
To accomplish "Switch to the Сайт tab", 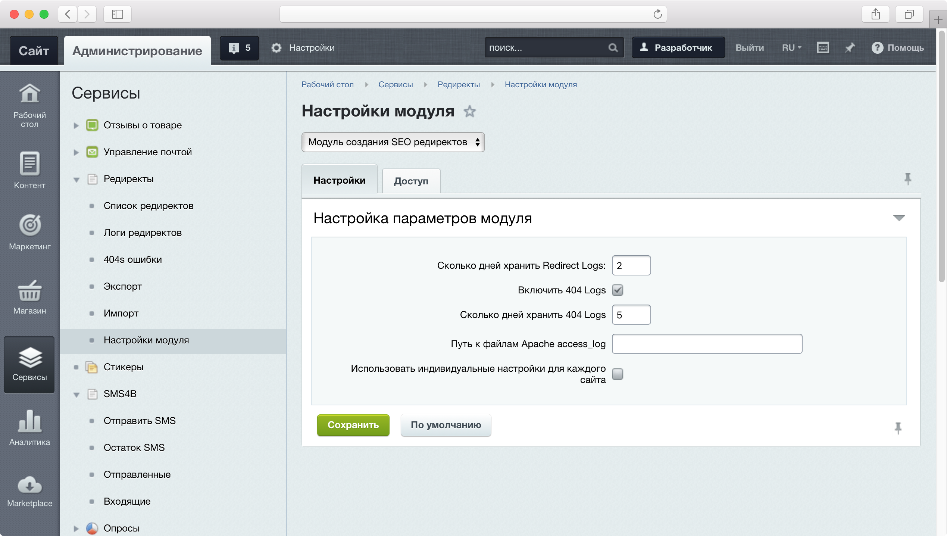I will coord(34,51).
